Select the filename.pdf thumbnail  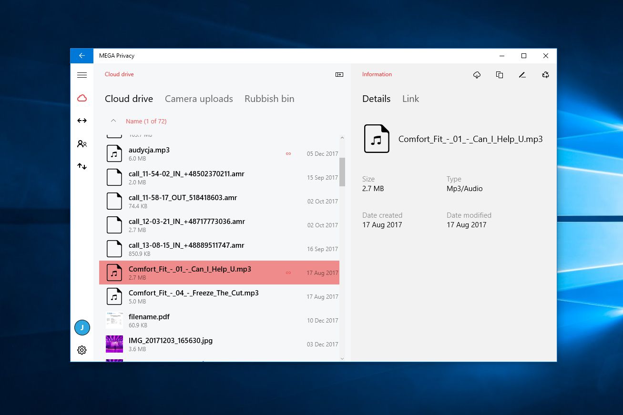point(114,320)
